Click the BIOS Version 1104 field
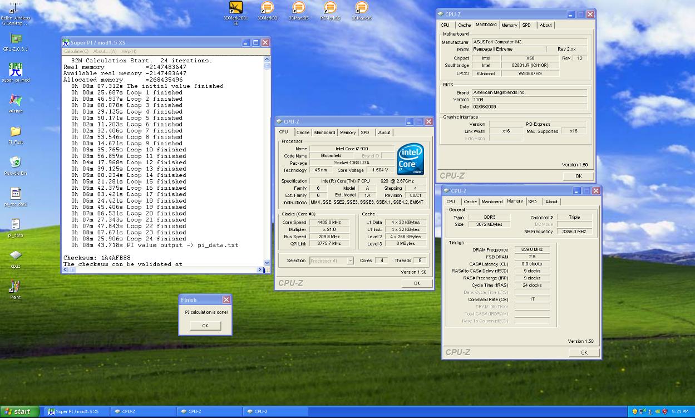695x418 pixels. 529,100
